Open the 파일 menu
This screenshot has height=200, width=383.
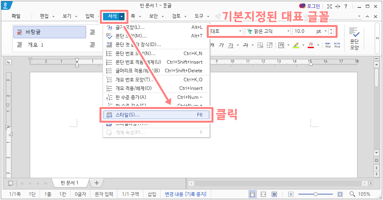16,16
